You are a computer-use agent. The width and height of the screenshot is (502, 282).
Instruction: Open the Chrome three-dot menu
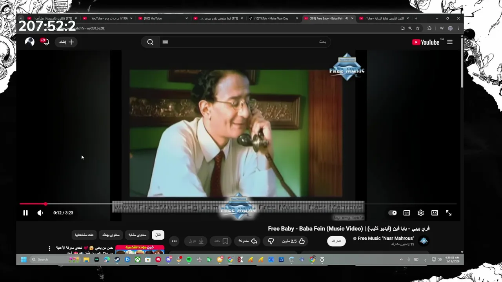click(458, 28)
